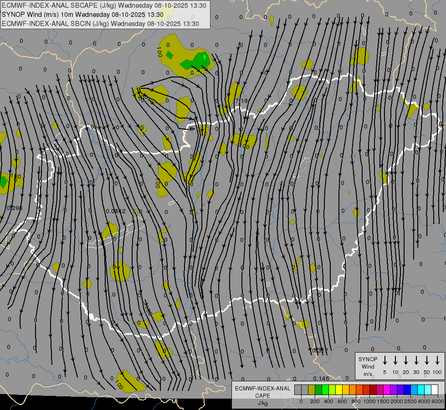
Task: Click the SBCIN title line
Action: point(100,24)
